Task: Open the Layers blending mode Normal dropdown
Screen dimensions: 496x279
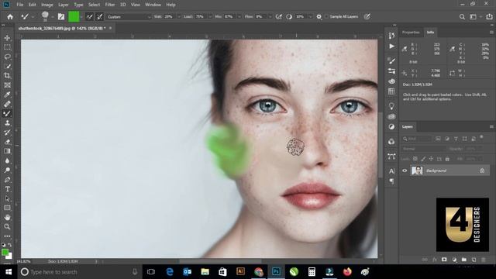Action: pyautogui.click(x=424, y=149)
